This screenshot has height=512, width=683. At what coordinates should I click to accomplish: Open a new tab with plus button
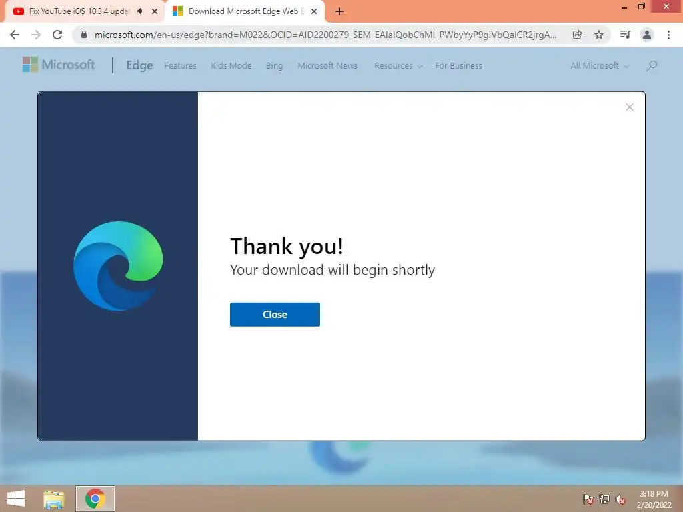339,11
